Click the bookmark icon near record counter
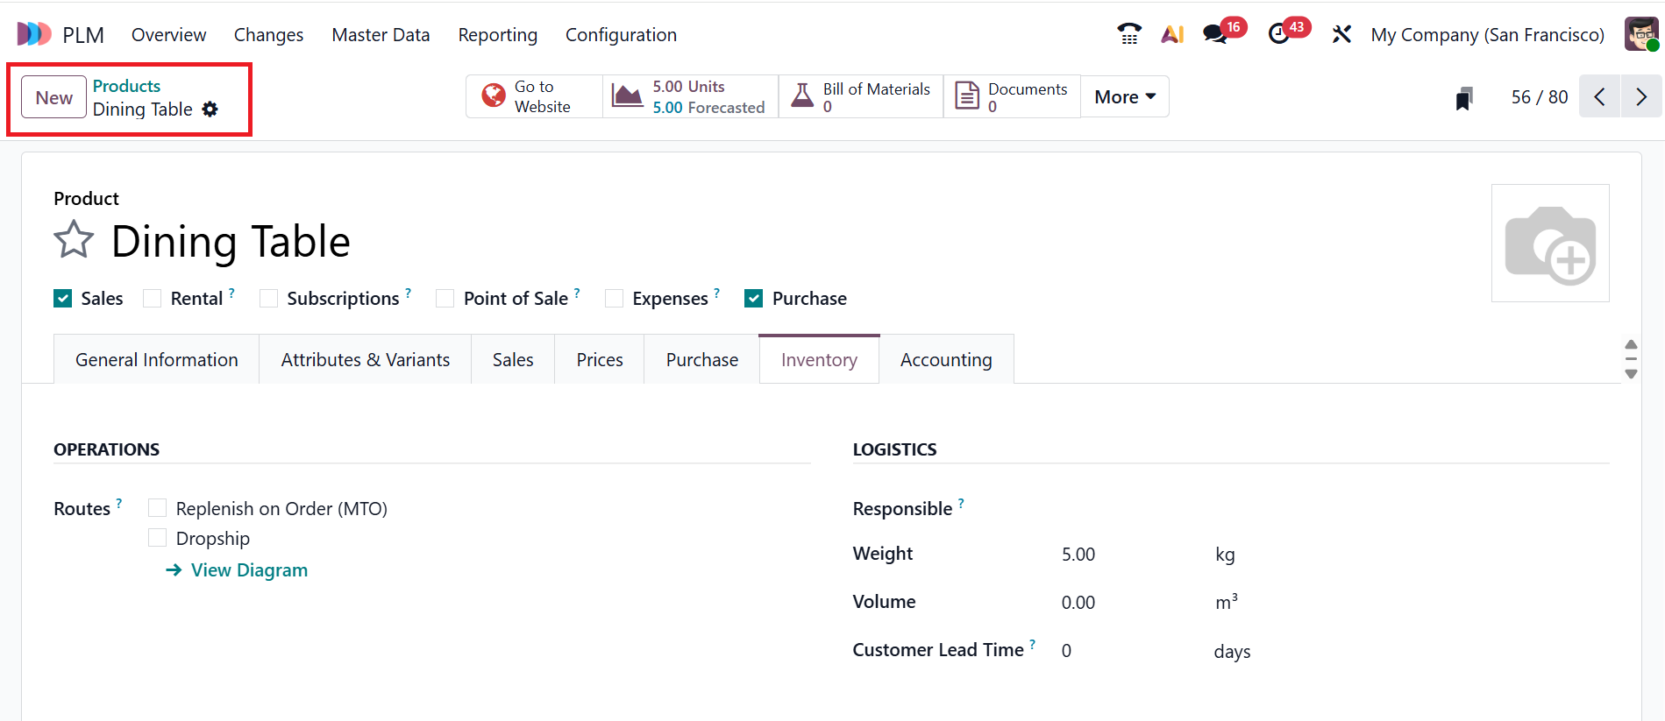 [x=1463, y=98]
